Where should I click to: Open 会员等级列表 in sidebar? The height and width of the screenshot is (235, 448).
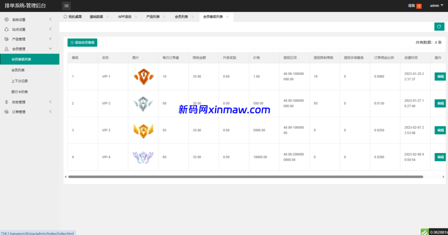pos(30,59)
